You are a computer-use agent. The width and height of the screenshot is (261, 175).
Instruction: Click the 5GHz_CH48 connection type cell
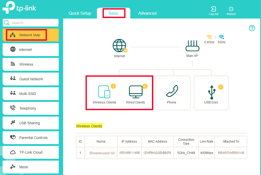[186, 153]
